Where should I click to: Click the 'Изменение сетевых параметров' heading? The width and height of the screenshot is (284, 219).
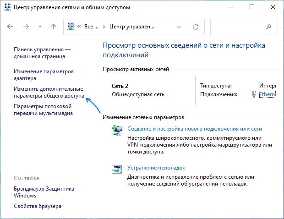coord(143,117)
